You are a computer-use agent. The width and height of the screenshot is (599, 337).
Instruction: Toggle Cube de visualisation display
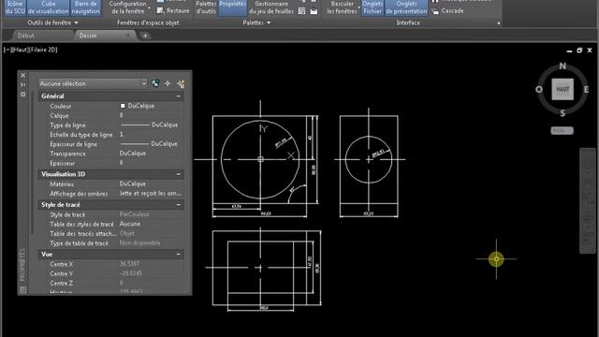pos(48,7)
